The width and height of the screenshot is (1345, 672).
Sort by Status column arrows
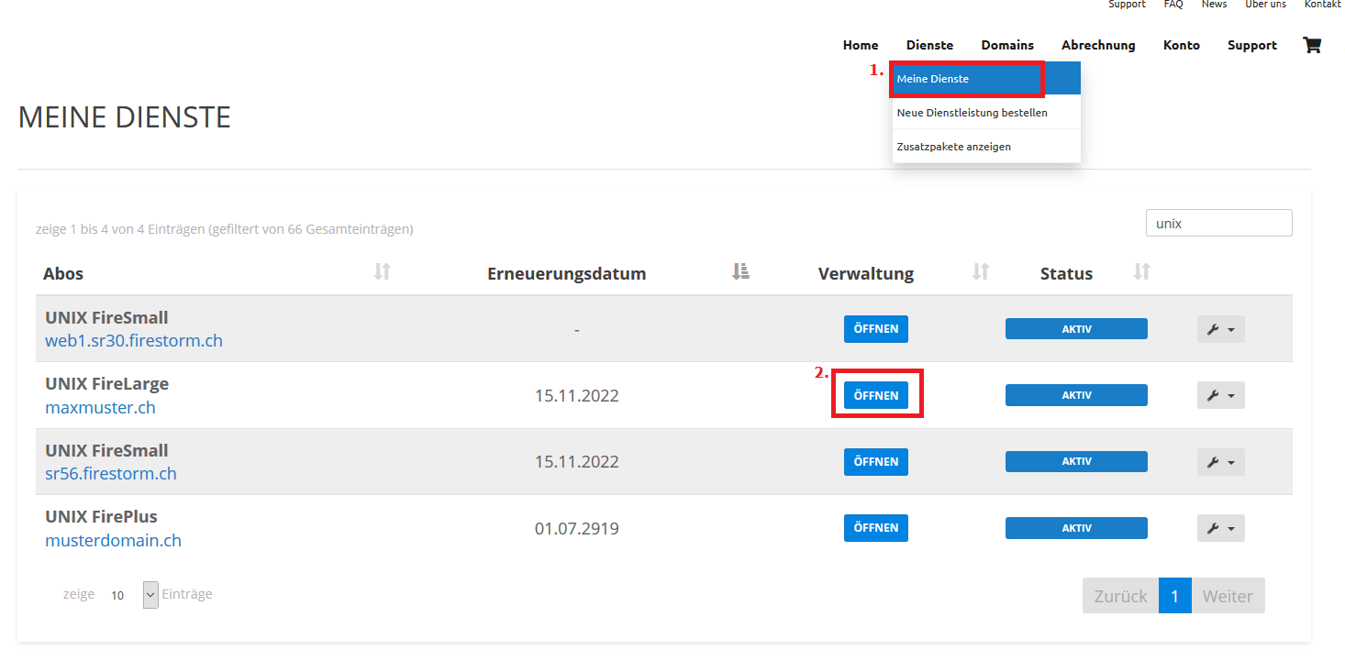tap(1141, 271)
